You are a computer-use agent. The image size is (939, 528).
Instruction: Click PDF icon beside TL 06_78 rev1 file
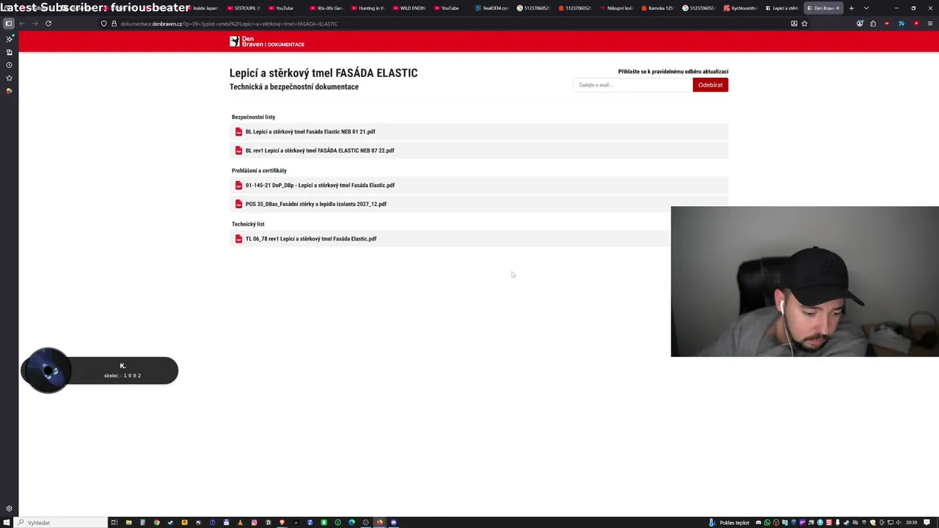point(238,239)
